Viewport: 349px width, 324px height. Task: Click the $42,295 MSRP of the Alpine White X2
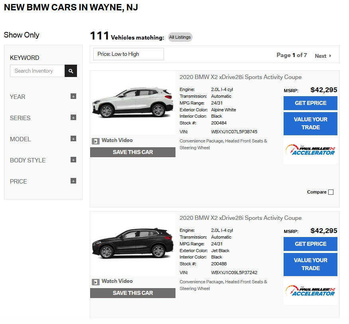point(323,90)
